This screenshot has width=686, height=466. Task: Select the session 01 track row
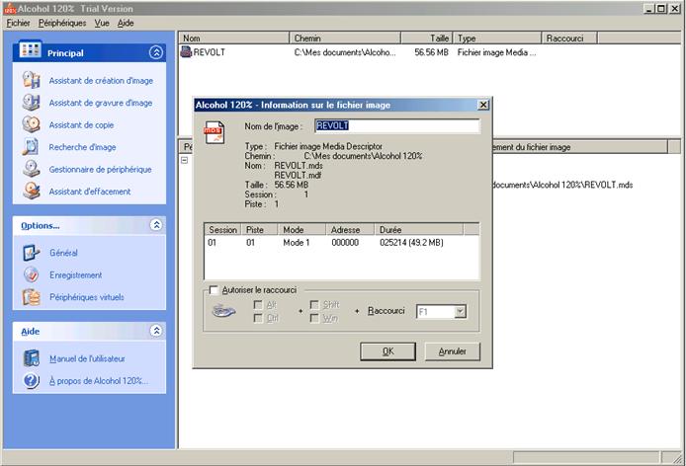tap(342, 243)
